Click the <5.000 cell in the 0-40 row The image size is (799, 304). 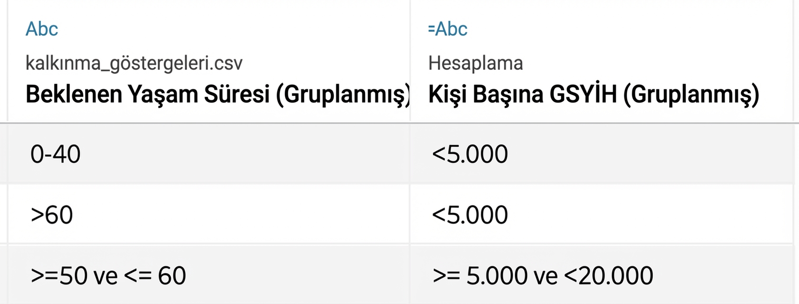click(470, 154)
